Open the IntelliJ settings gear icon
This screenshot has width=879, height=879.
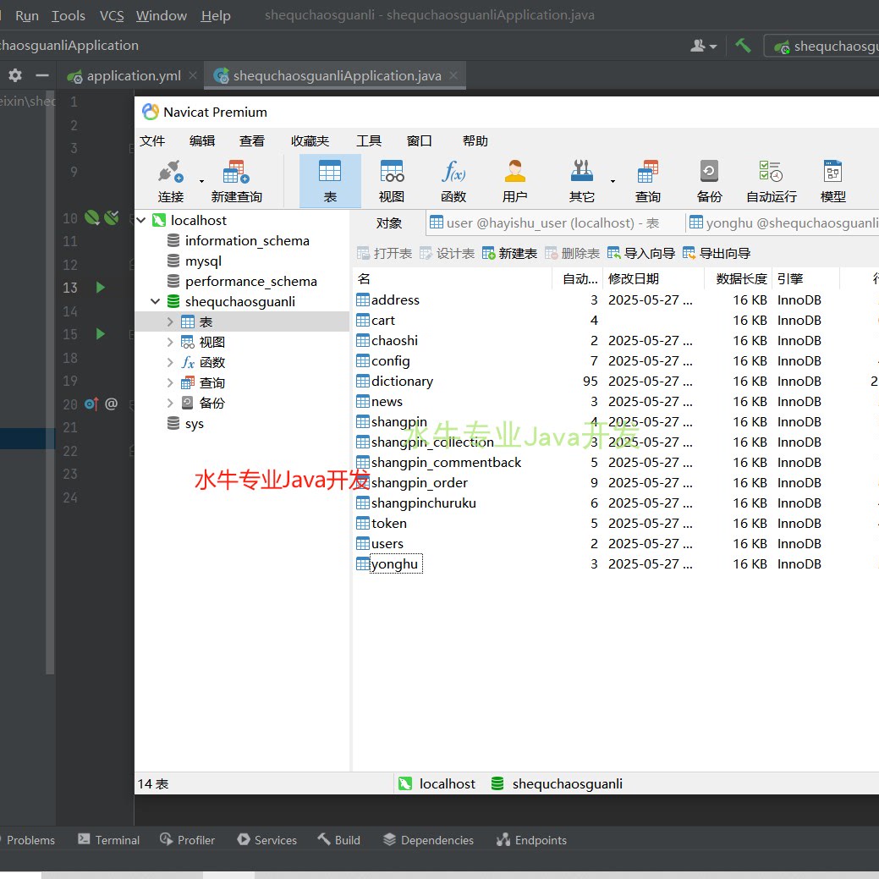(x=15, y=75)
